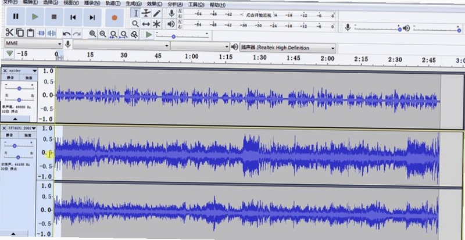Image resolution: width=465 pixels, height=240 pixels.
Task: Open the spider track name menu
Action: pos(23,71)
